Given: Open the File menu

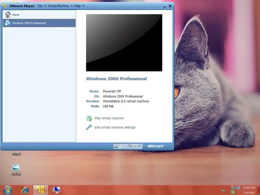Looking at the screenshot, I should [x=40, y=6].
